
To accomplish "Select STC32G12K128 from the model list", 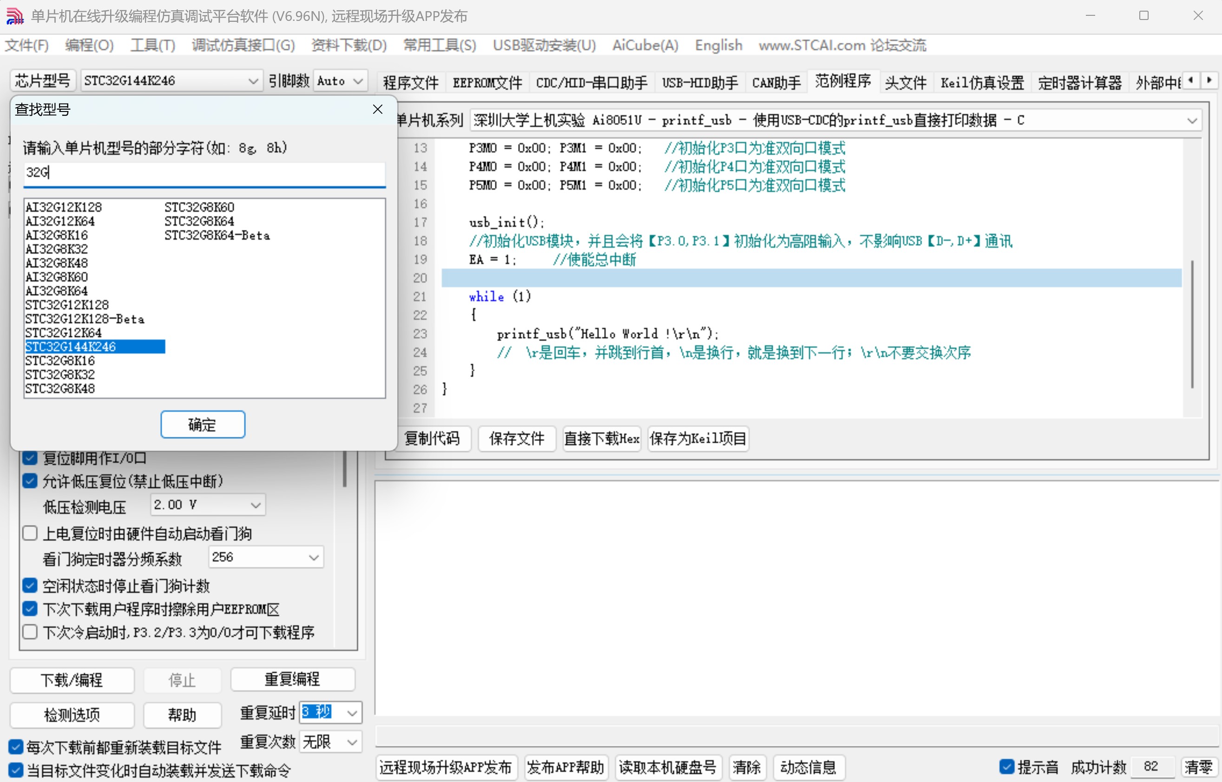I will click(67, 305).
